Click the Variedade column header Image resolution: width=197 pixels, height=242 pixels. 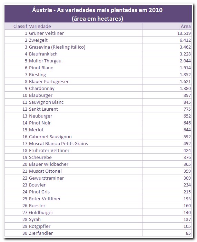point(85,26)
